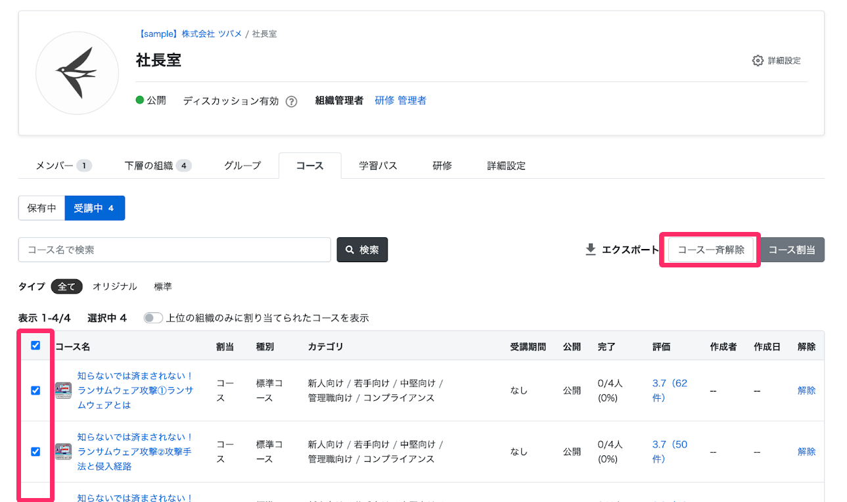
Task: Click the 検索 search button
Action: (362, 250)
